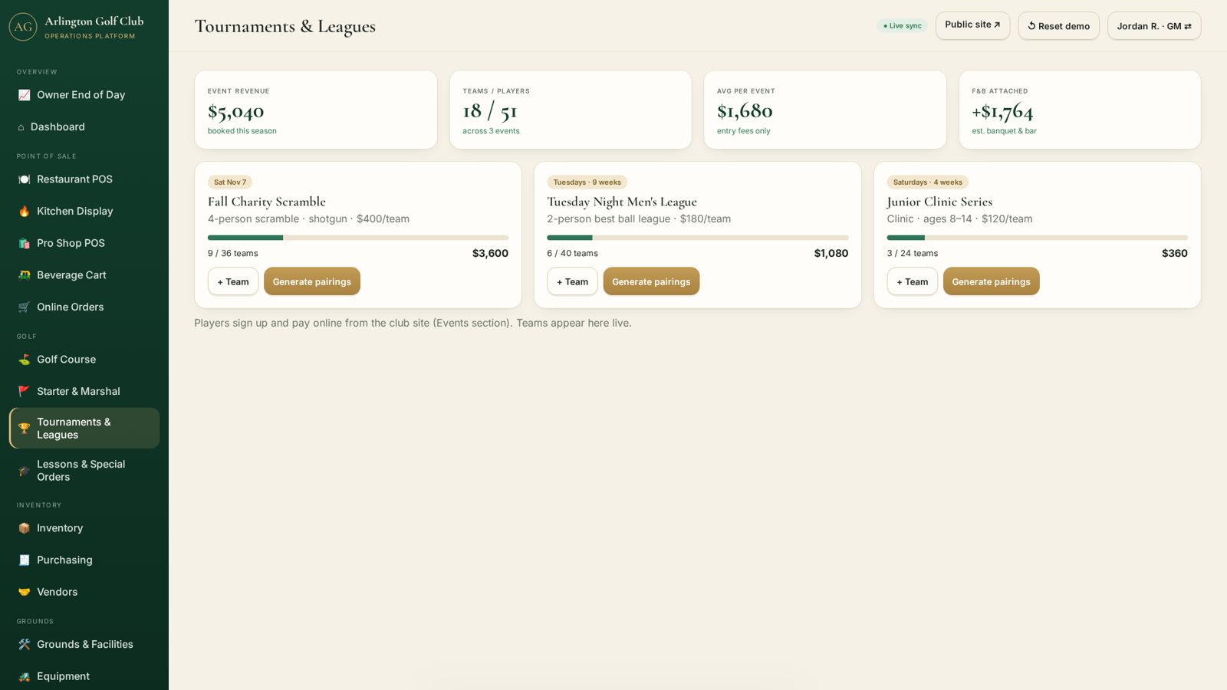Generate pairings for Fall Charity Scramble
Image resolution: width=1227 pixels, height=690 pixels.
pyautogui.click(x=312, y=281)
